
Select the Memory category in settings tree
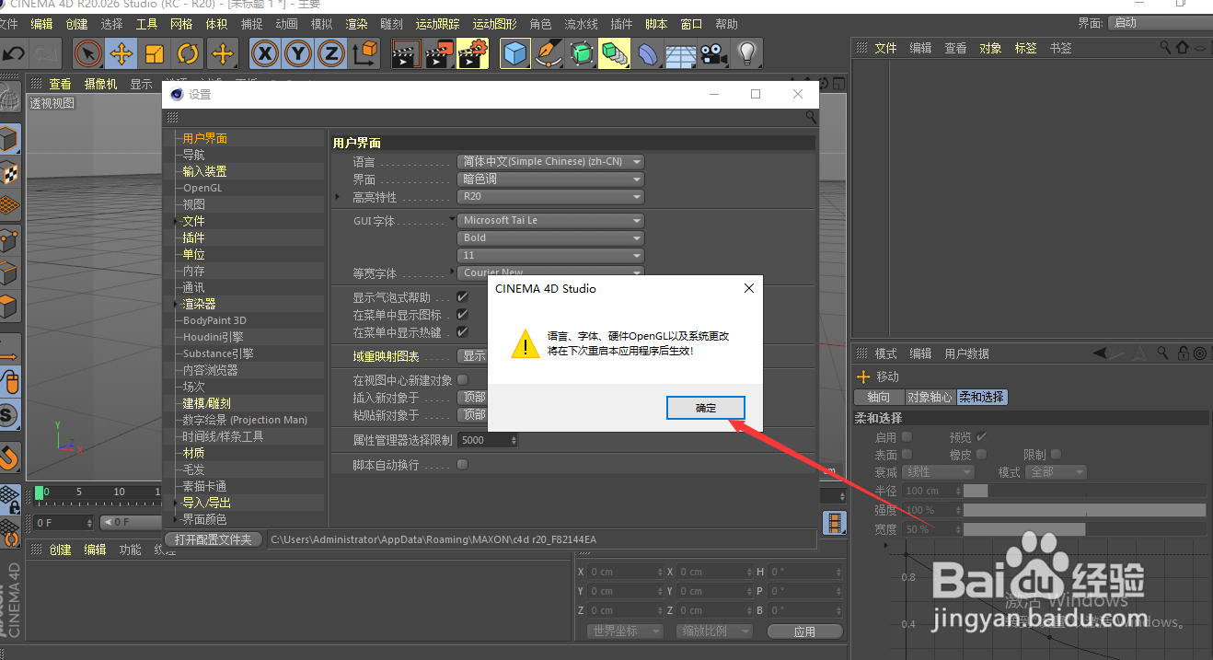coord(193,271)
